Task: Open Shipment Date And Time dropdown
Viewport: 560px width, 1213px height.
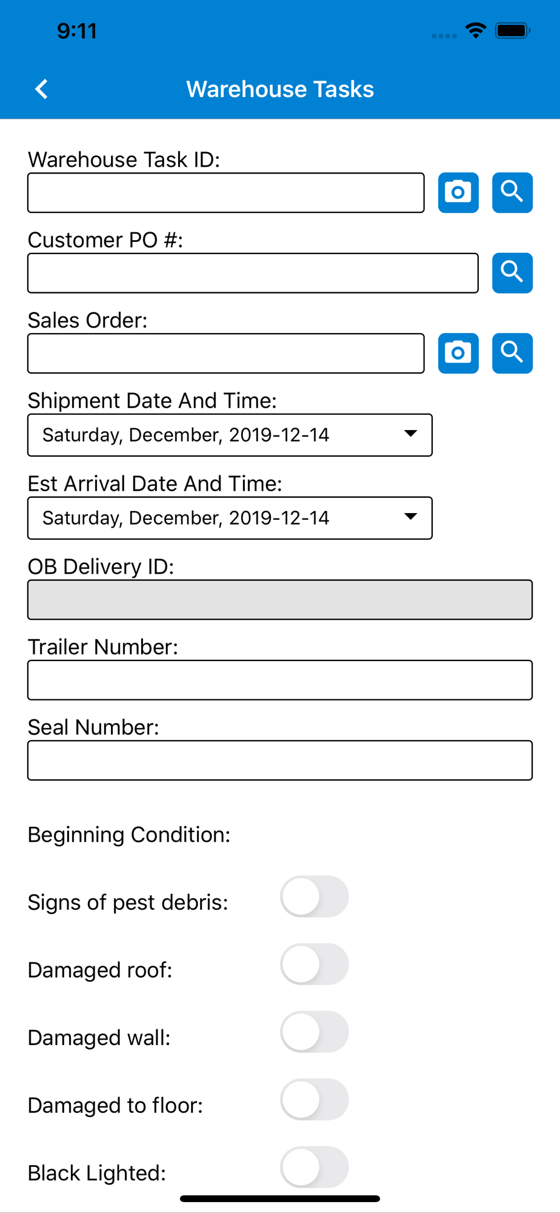Action: [230, 435]
